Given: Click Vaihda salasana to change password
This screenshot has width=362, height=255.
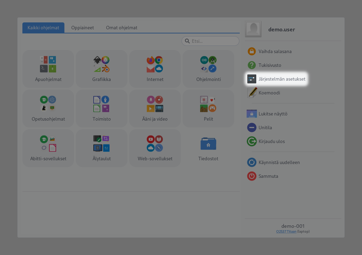Looking at the screenshot, I should [x=275, y=51].
